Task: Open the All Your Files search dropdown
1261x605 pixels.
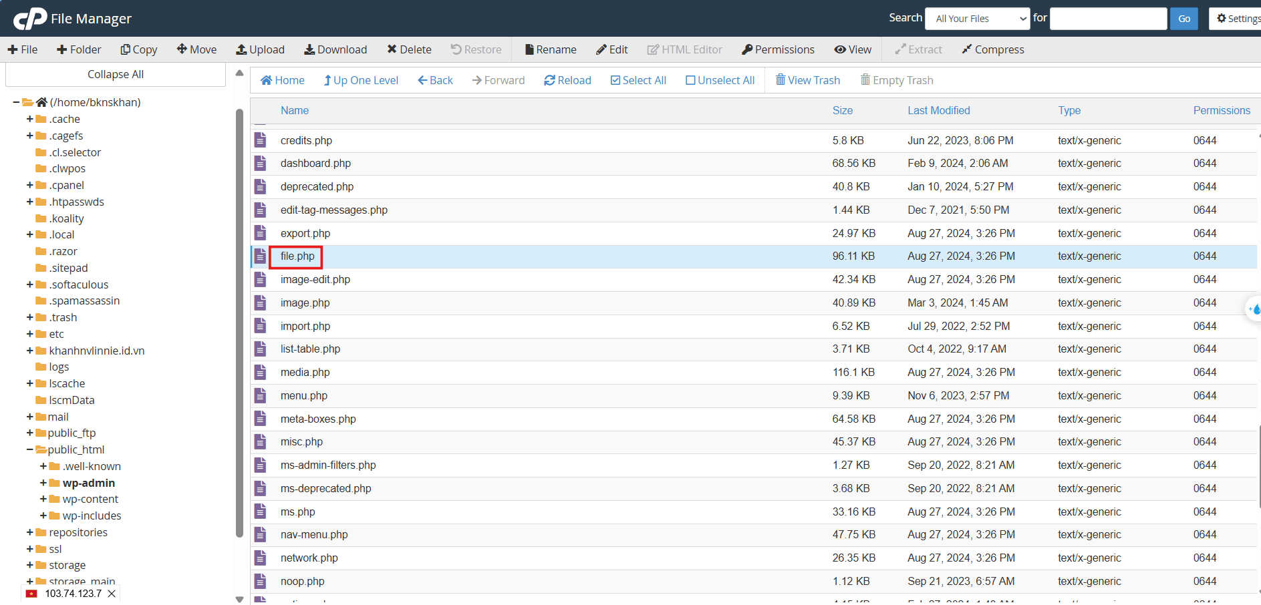Action: point(977,19)
